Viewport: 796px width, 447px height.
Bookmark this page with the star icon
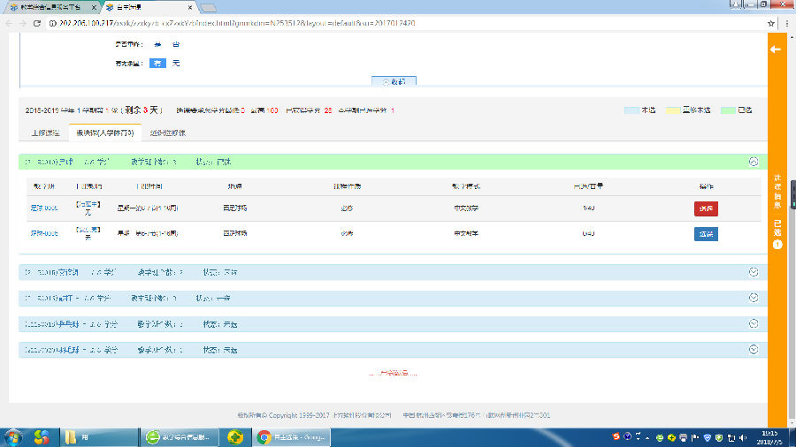click(771, 22)
